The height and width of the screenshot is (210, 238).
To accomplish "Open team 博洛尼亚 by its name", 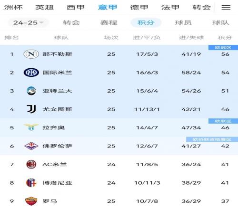I will (x=57, y=183).
